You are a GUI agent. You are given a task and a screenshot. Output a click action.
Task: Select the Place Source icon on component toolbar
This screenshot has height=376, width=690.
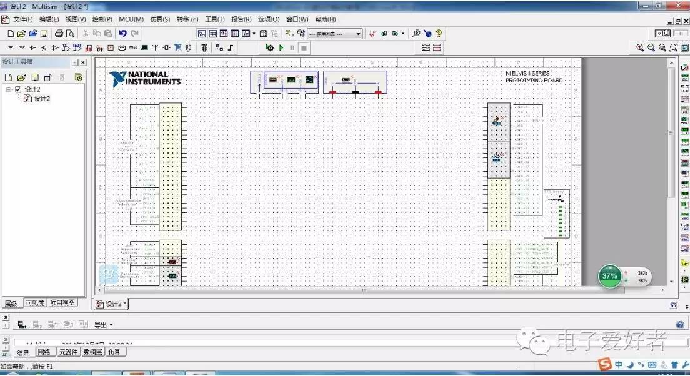[x=11, y=47]
